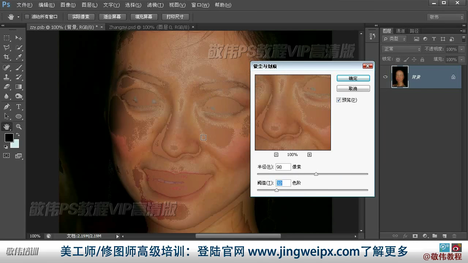468x263 pixels.
Task: Switch to the Paths tab
Action: click(414, 31)
